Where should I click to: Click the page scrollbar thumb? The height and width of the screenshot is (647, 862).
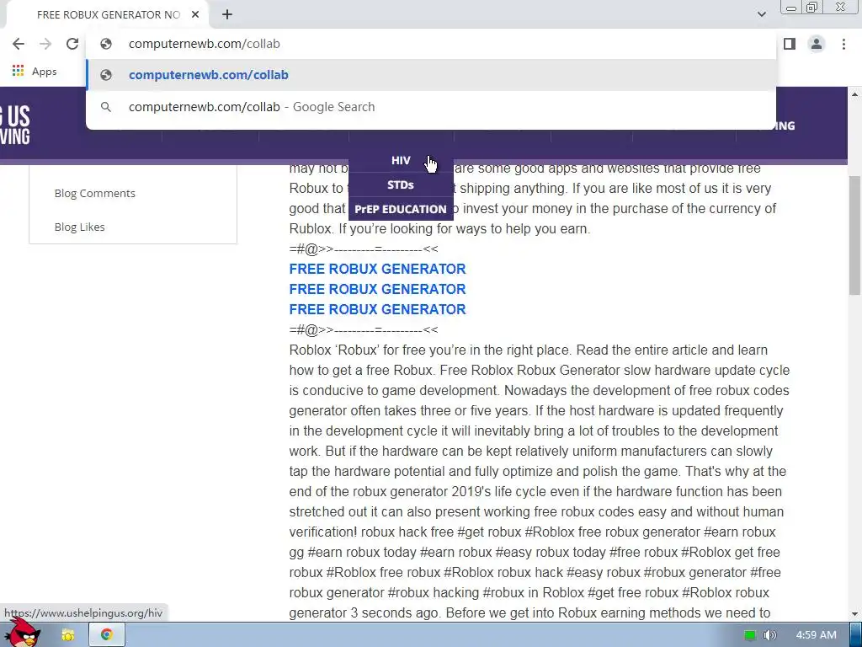(854, 236)
